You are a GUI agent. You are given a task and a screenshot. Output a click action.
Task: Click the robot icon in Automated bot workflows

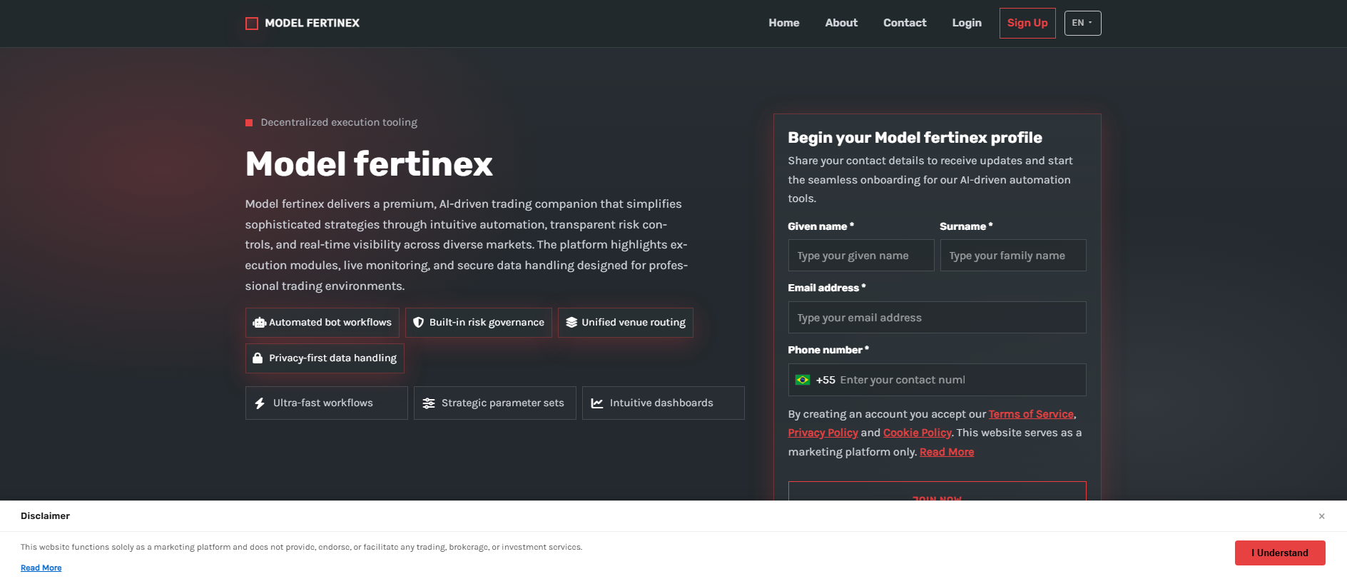coord(259,323)
